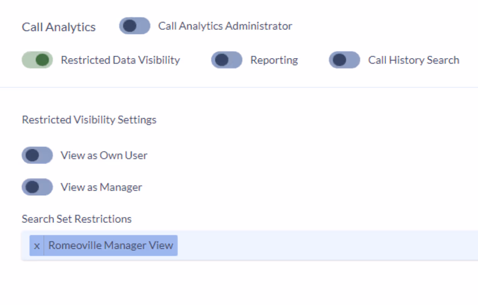Enable the Call Analytics Administrator toggle
Viewport: 478px width, 305px height.
(x=134, y=26)
